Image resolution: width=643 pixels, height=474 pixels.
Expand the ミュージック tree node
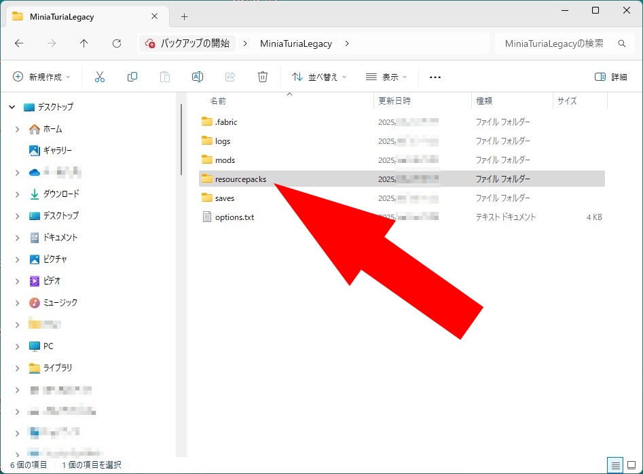[17, 303]
